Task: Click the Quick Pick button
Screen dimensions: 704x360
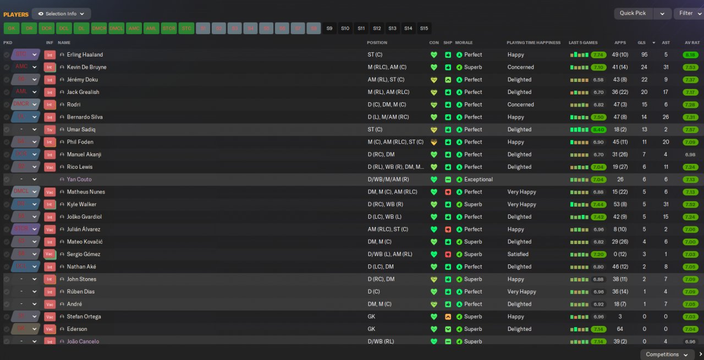Action: point(633,13)
